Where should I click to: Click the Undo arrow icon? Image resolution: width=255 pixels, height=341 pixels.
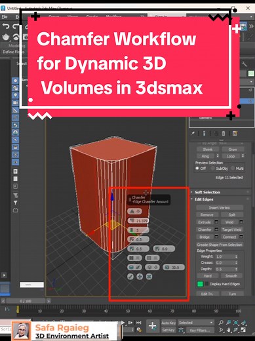point(6,26)
